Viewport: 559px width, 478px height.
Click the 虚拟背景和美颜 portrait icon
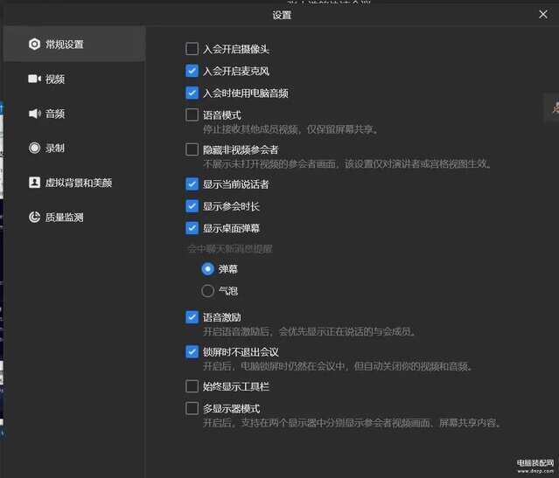35,183
